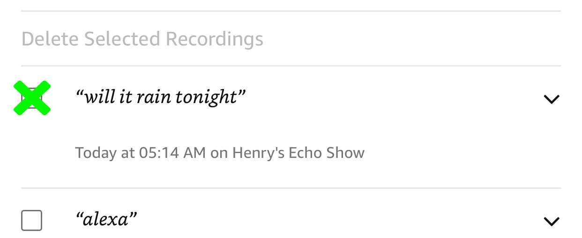Viewport: 582px width, 238px height.
Task: Open the "alexa" transcript text
Action: point(106,219)
